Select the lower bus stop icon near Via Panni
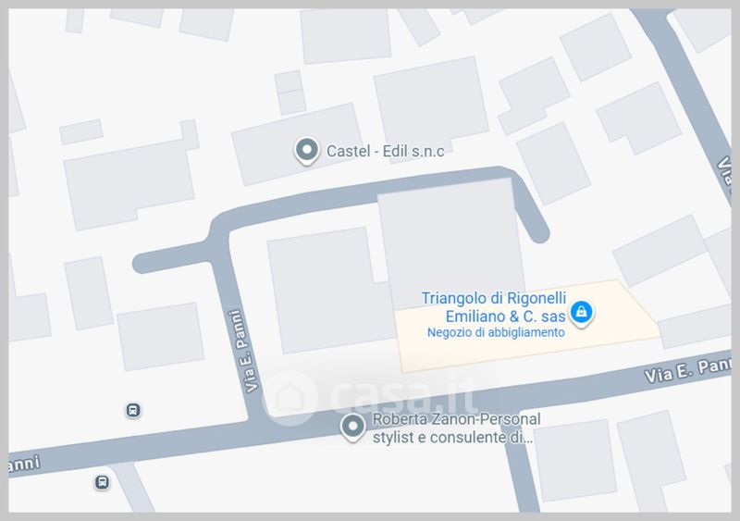The width and height of the screenshot is (740, 521). (x=102, y=482)
